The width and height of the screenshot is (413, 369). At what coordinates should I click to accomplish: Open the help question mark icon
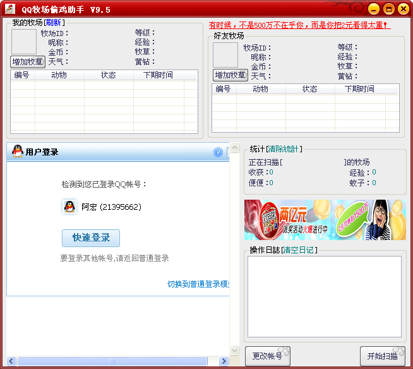[x=218, y=152]
